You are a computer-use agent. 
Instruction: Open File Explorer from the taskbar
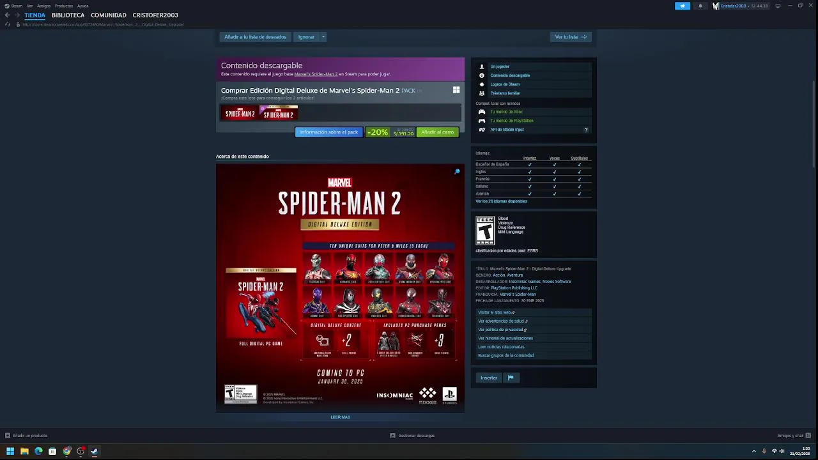(24, 451)
